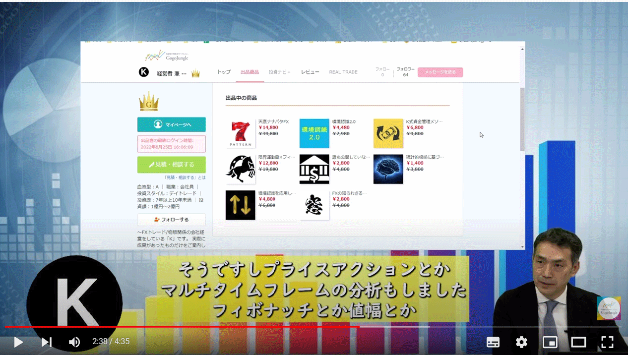Image resolution: width=628 pixels, height=355 pixels.
Task: Open the kanji calligraphy product thumbnail
Action: pyautogui.click(x=314, y=205)
